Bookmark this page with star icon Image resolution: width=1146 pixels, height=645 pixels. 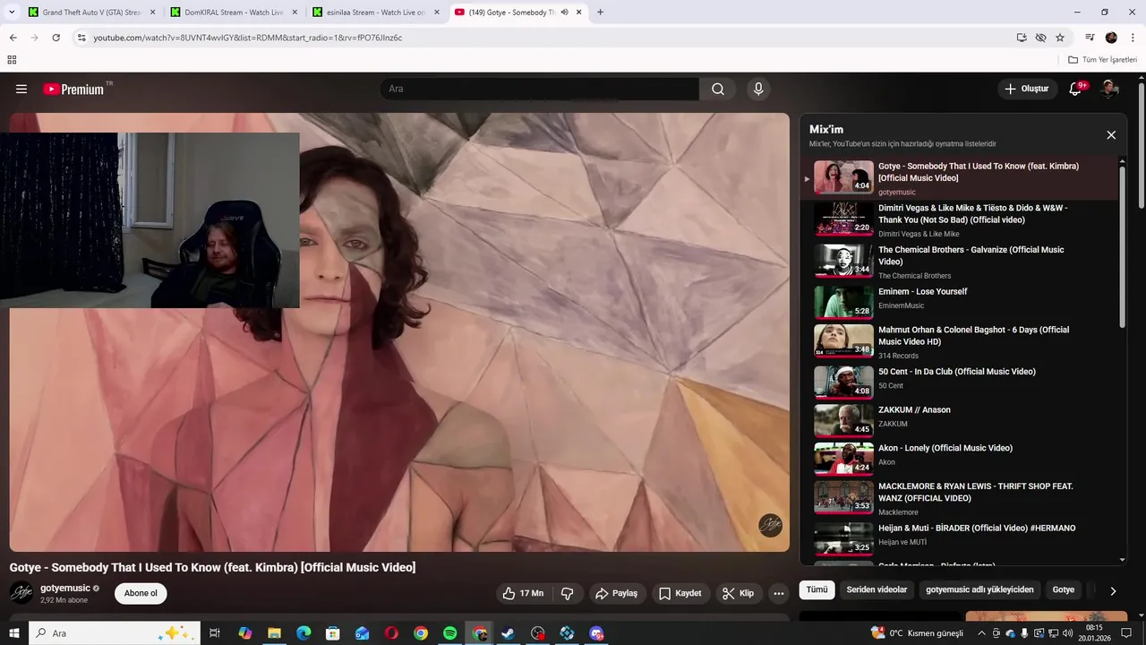[1060, 38]
